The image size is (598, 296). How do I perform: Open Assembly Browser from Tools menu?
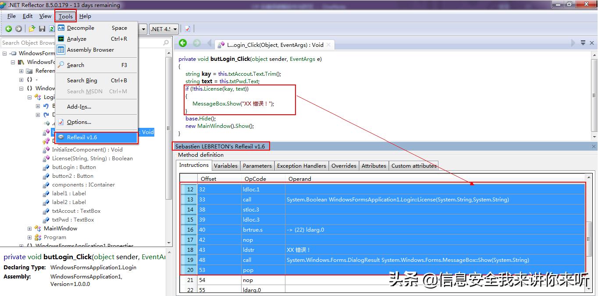coord(90,50)
